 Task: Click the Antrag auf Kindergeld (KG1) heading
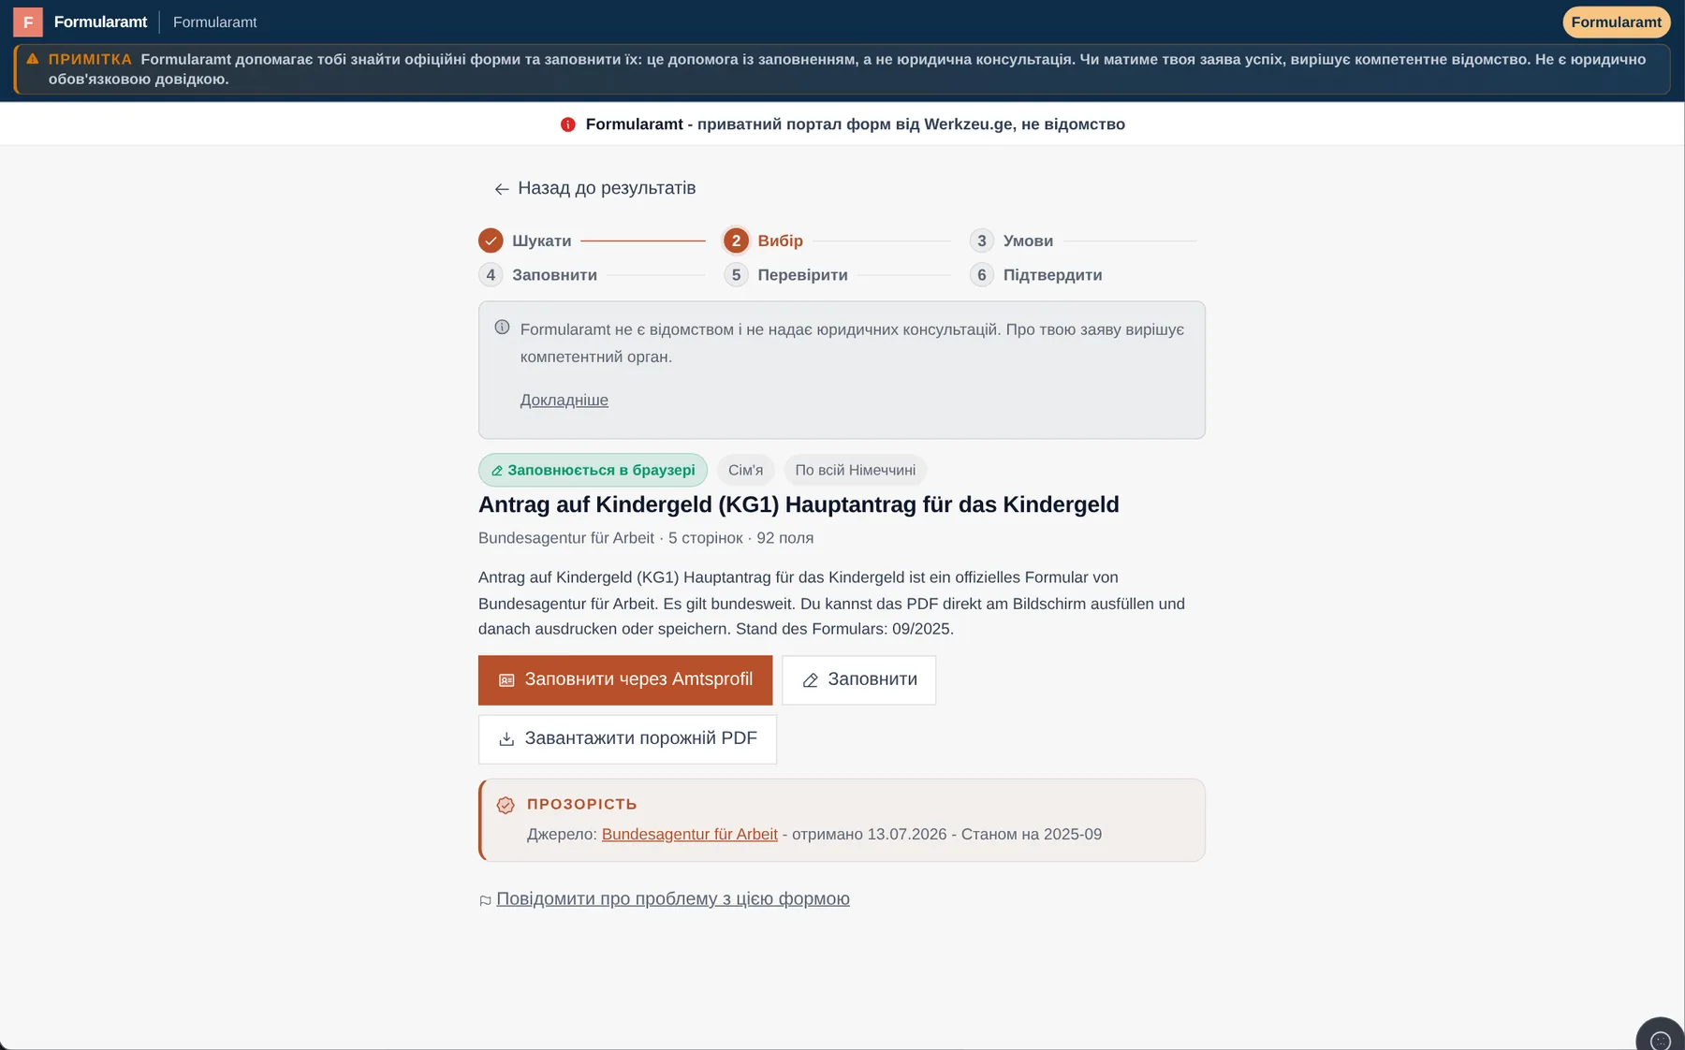pos(799,504)
